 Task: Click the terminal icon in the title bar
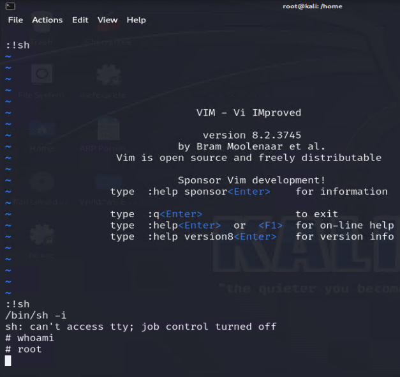point(10,6)
